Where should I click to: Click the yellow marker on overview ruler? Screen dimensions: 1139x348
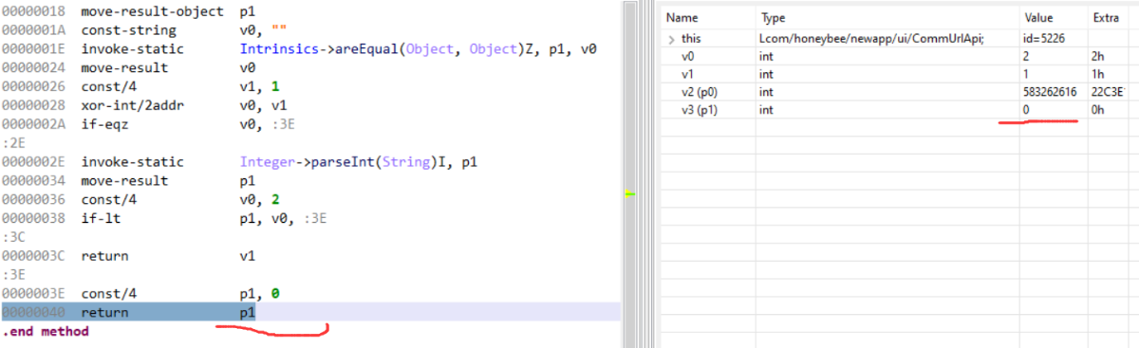628,194
